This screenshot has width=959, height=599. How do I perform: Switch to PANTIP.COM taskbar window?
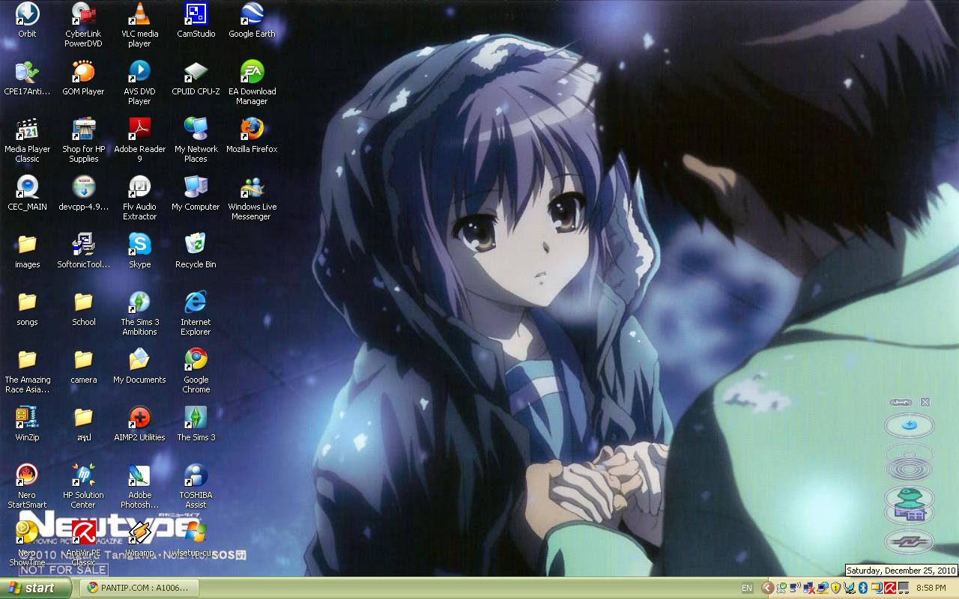(x=139, y=588)
